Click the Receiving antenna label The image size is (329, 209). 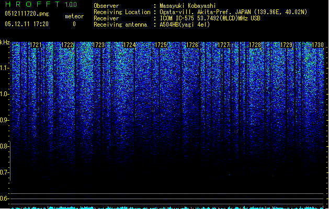[120, 25]
